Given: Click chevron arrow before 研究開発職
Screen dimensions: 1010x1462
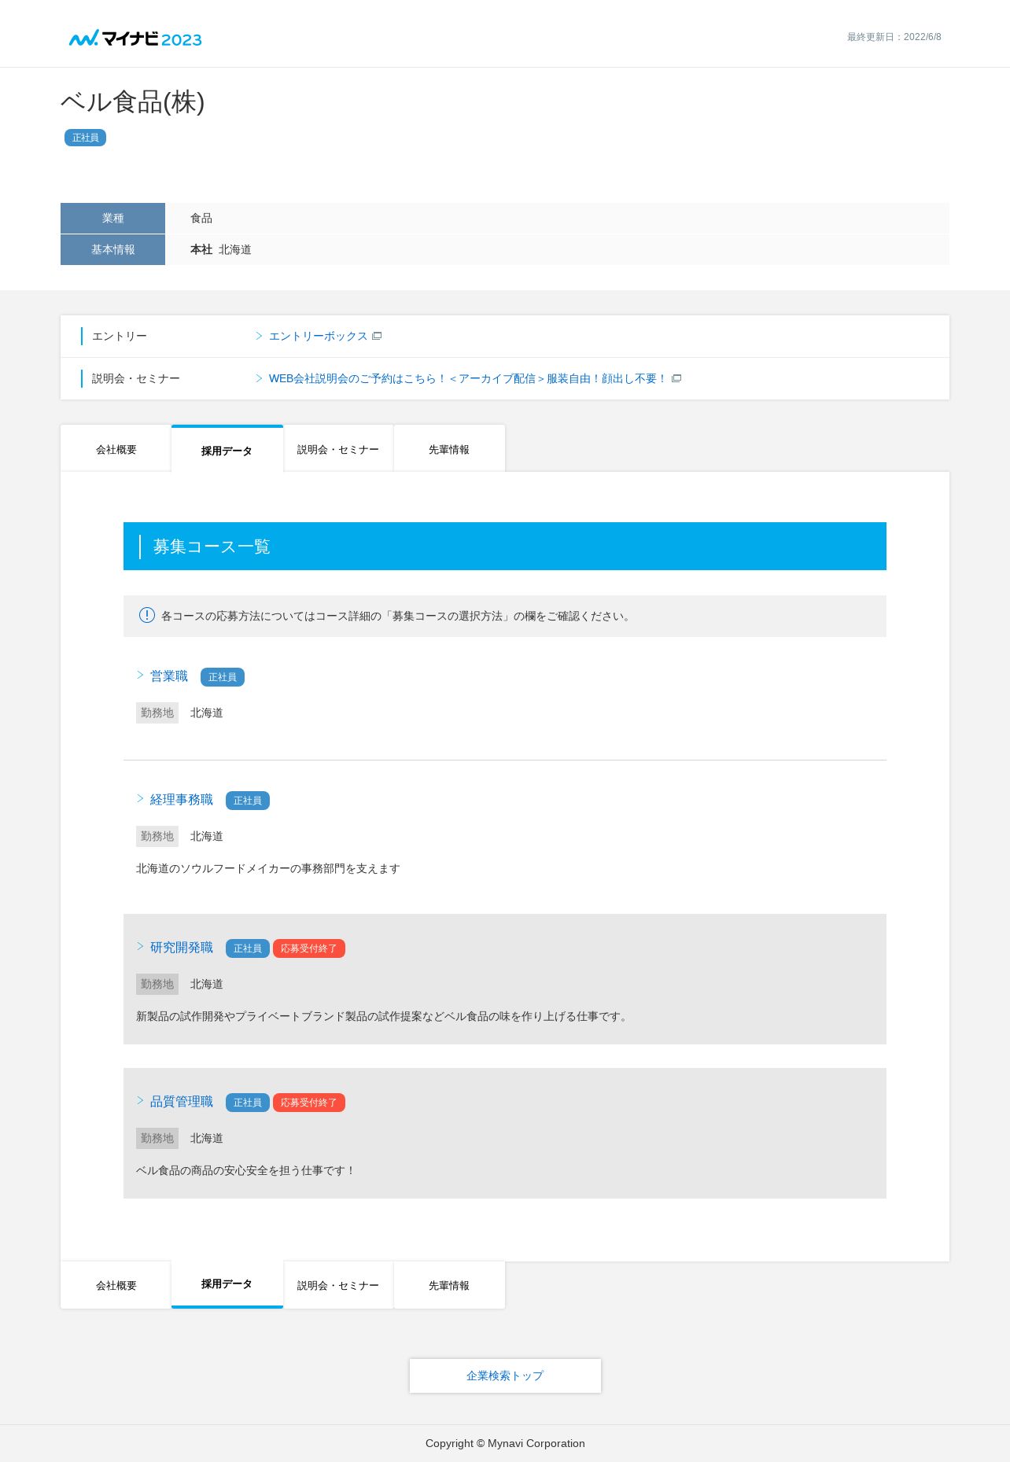Looking at the screenshot, I should (140, 947).
